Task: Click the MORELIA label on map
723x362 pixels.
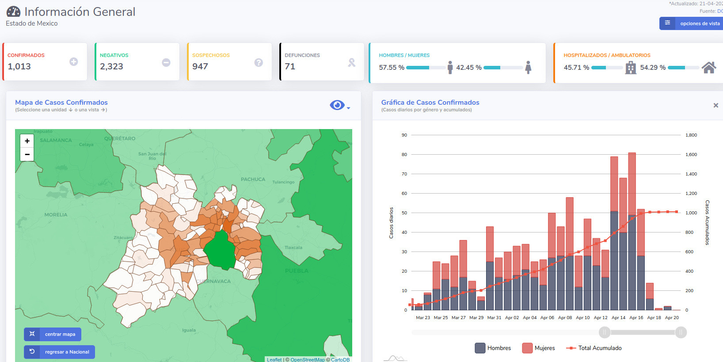Action: (56, 215)
